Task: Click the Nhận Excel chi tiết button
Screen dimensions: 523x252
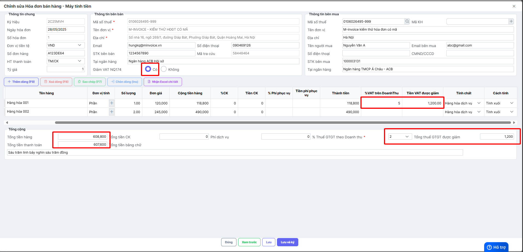Action: coord(163,82)
